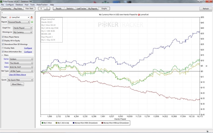The height and width of the screenshot is (133, 213).
Task: Click the green icon next to the Report dropdown
Action: pyautogui.click(x=32, y=22)
